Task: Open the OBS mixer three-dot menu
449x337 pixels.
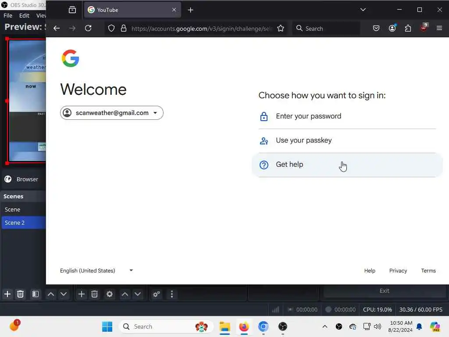Action: pos(172,294)
